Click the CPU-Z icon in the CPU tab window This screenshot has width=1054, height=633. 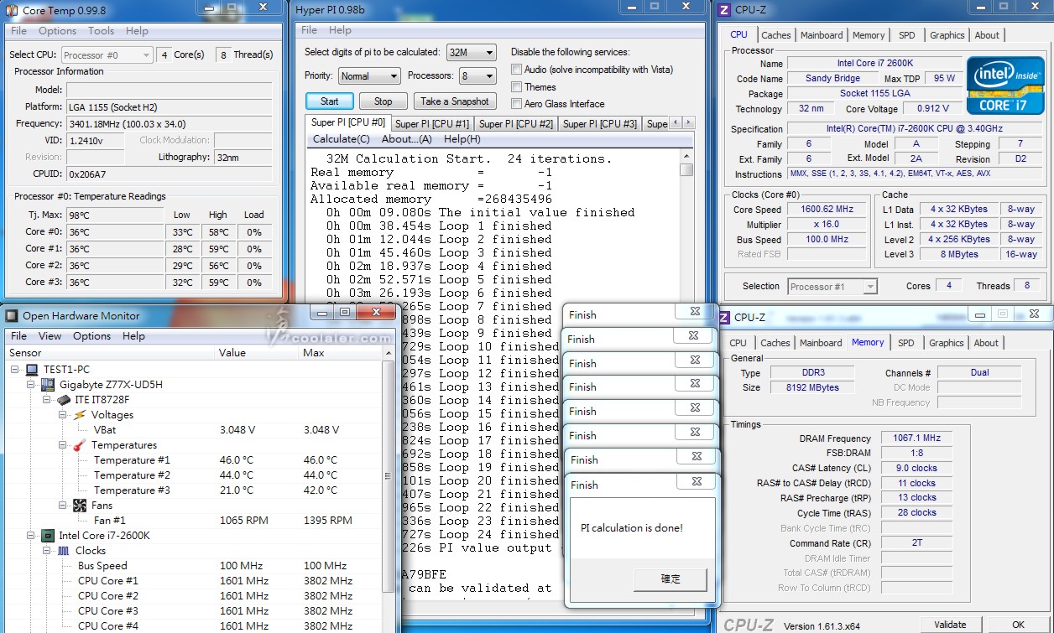(x=724, y=10)
